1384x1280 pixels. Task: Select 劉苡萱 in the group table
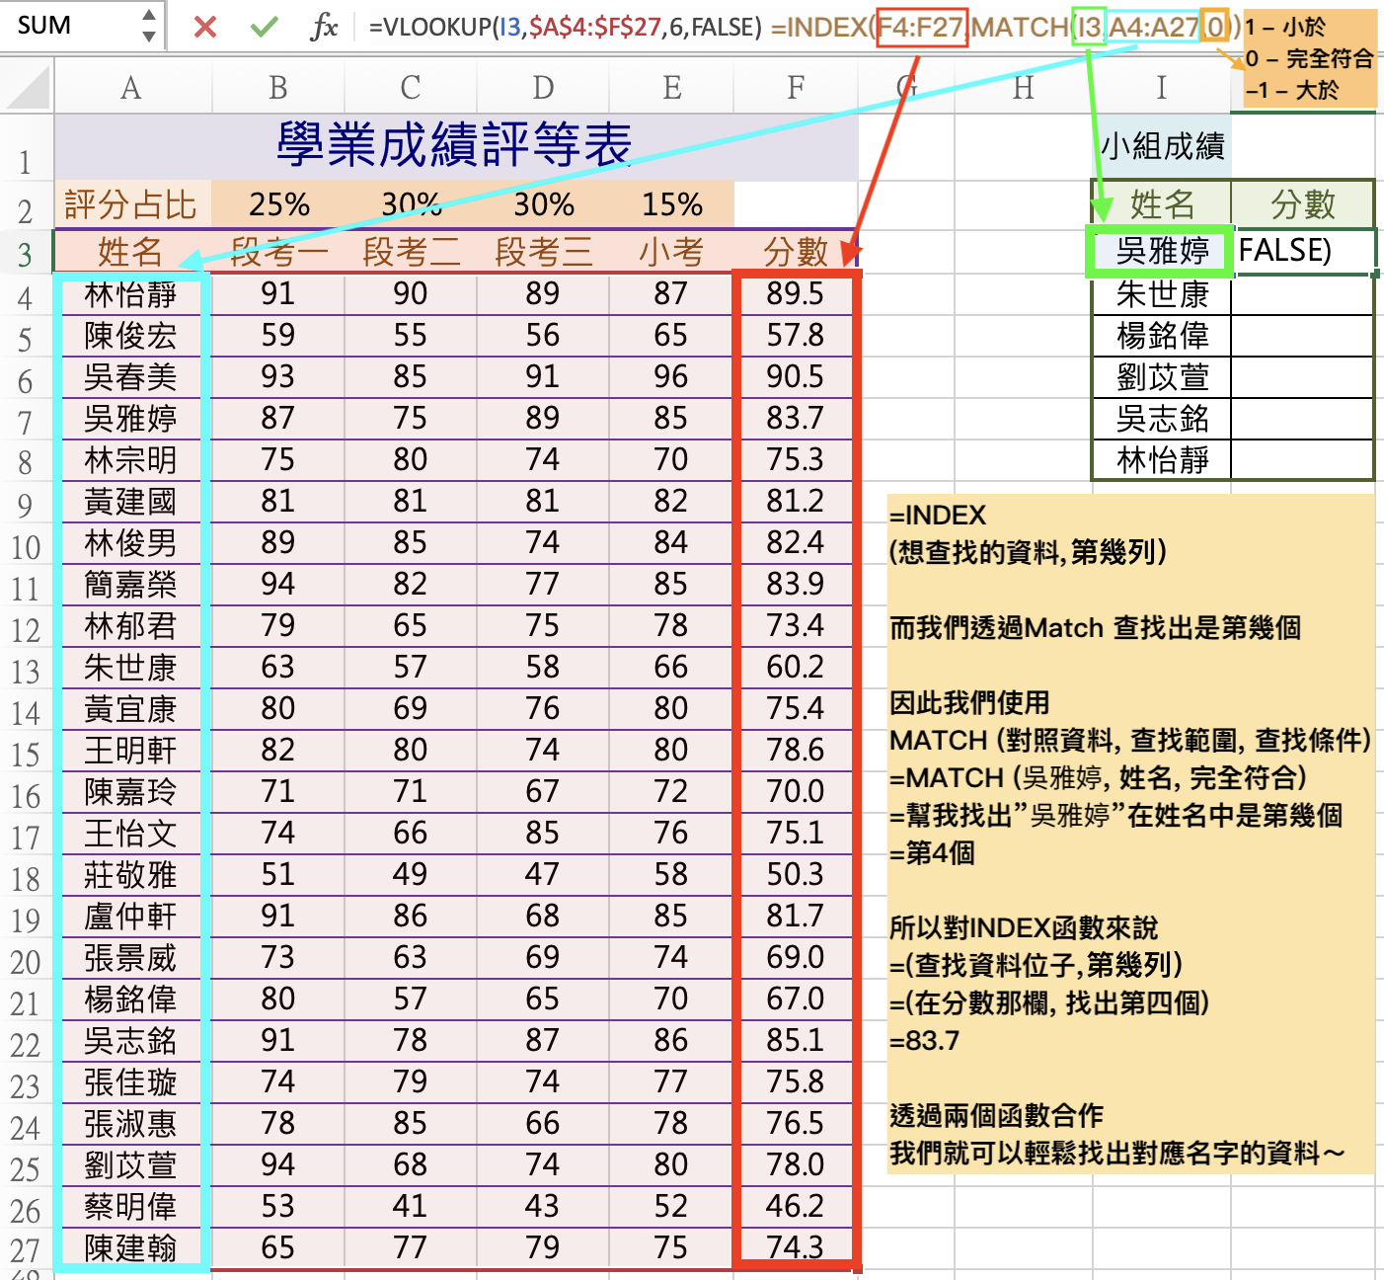pyautogui.click(x=1162, y=377)
